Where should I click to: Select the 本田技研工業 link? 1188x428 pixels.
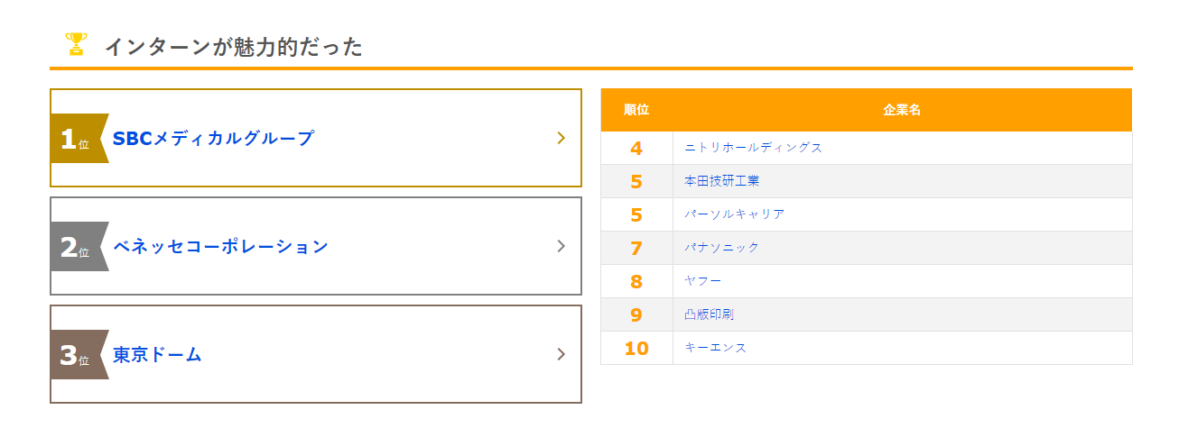[721, 181]
